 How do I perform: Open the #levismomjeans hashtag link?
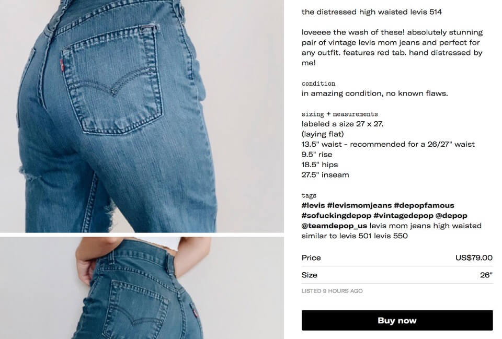click(359, 205)
